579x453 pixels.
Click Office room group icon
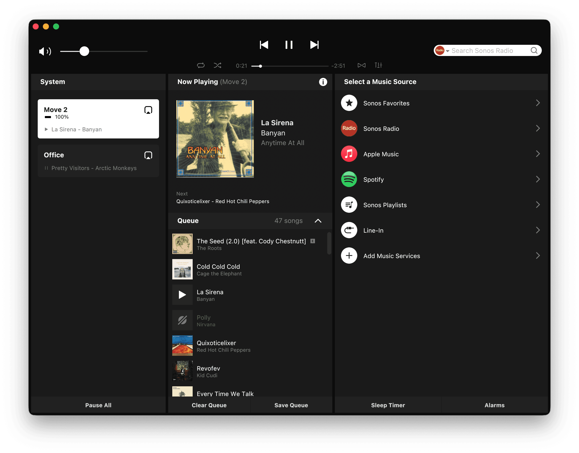148,155
